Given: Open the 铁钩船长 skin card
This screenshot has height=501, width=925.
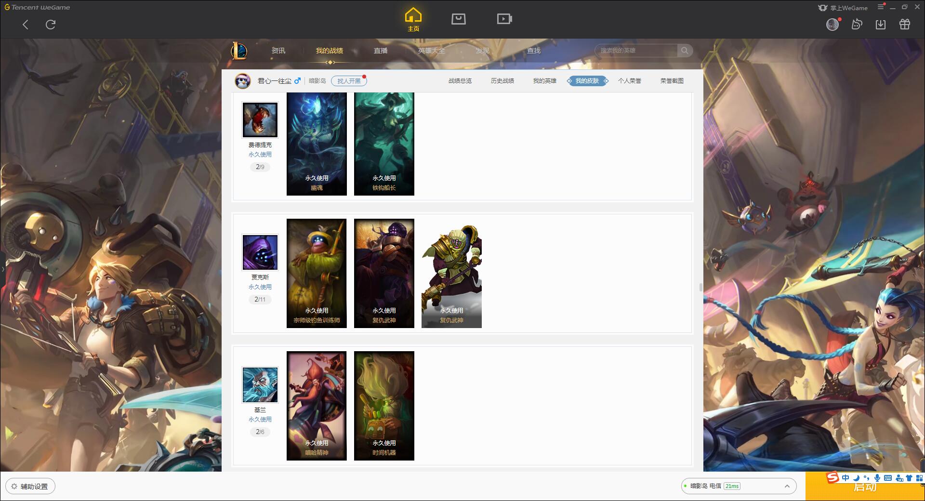Looking at the screenshot, I should click(384, 144).
